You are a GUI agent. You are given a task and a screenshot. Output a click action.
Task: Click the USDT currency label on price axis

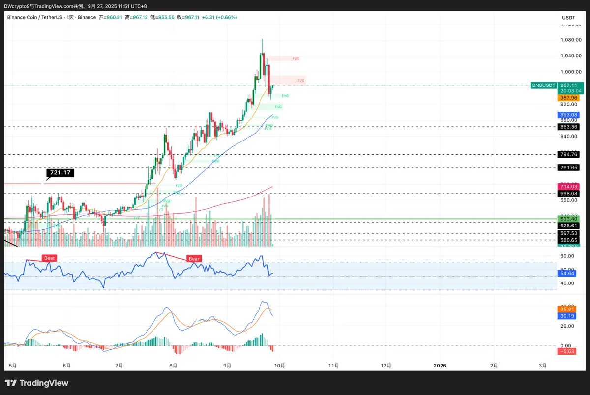click(568, 17)
